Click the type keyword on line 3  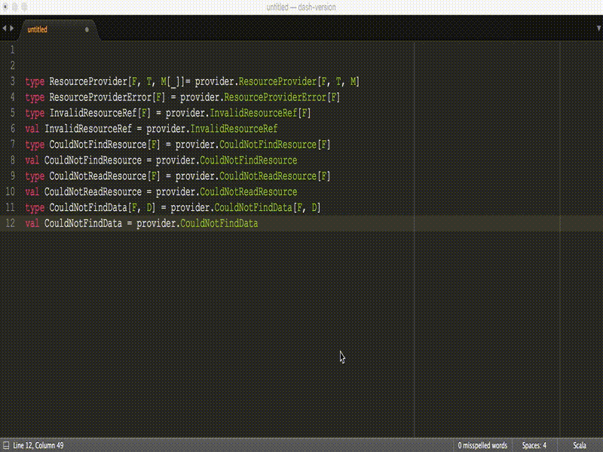(35, 81)
